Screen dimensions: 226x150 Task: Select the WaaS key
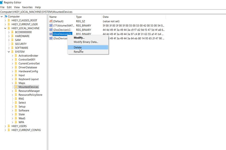point(22,118)
